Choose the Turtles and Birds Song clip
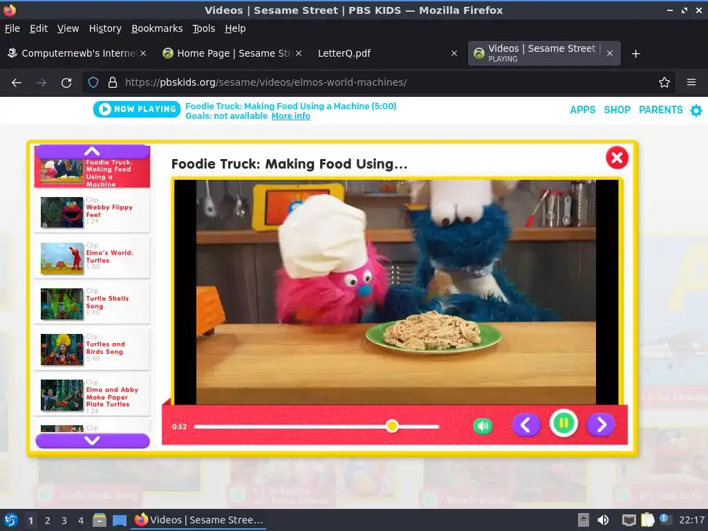 [x=92, y=348]
